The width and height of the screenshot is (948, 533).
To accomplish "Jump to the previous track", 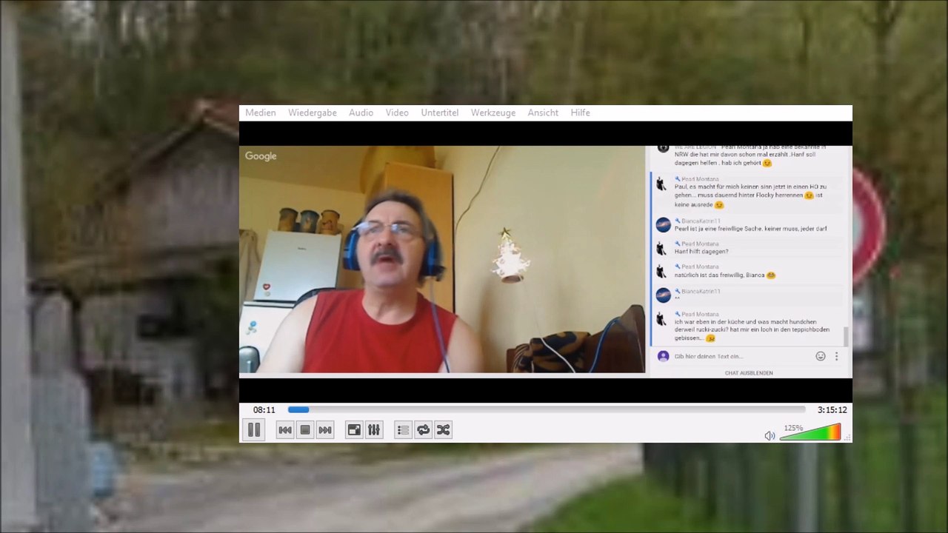I will [285, 430].
